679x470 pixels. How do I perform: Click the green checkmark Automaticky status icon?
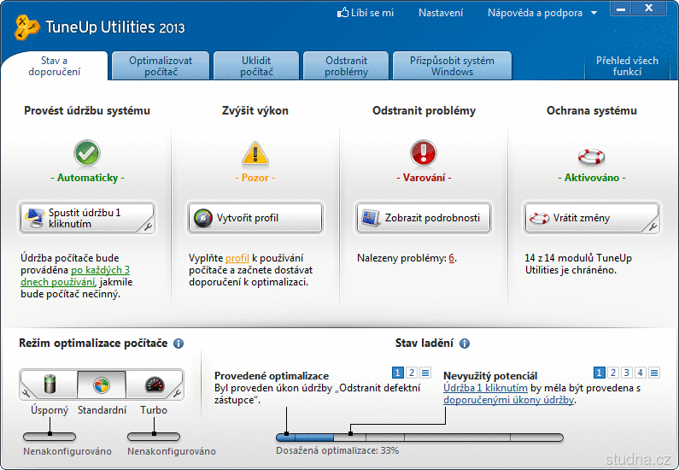coord(87,153)
